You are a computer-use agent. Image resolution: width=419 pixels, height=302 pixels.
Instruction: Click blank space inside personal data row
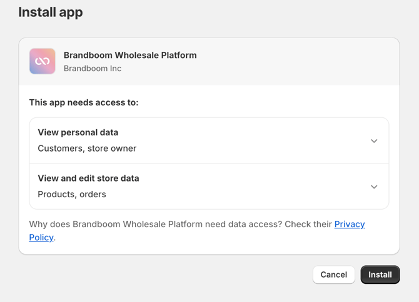[x=250, y=141]
